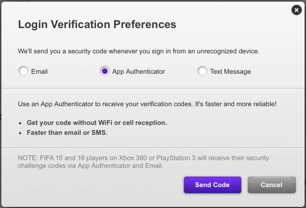Click the App Authenticator label text
Viewport: 306px width, 208px height.
138,71
